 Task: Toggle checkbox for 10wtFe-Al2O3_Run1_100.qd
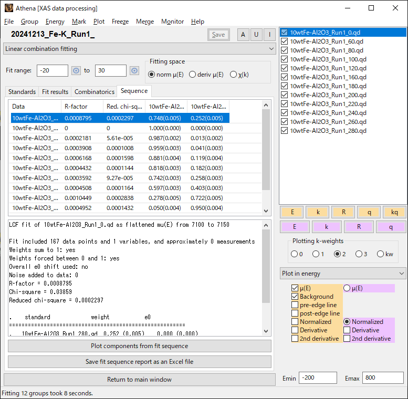[285, 59]
